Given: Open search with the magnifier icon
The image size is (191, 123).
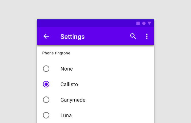Looking at the screenshot, I should 133,36.
